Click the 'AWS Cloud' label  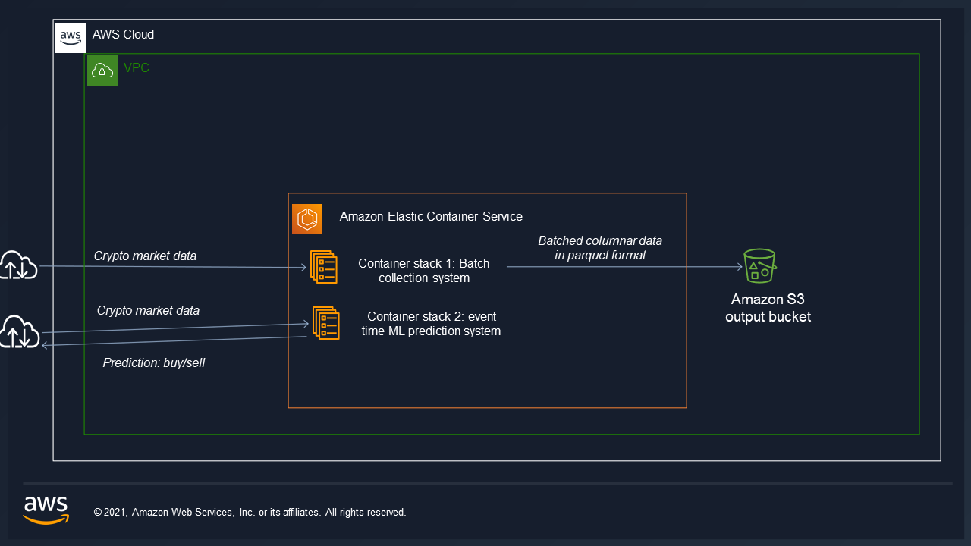(x=123, y=35)
